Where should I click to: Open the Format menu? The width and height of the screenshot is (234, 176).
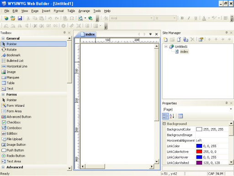tap(58, 11)
